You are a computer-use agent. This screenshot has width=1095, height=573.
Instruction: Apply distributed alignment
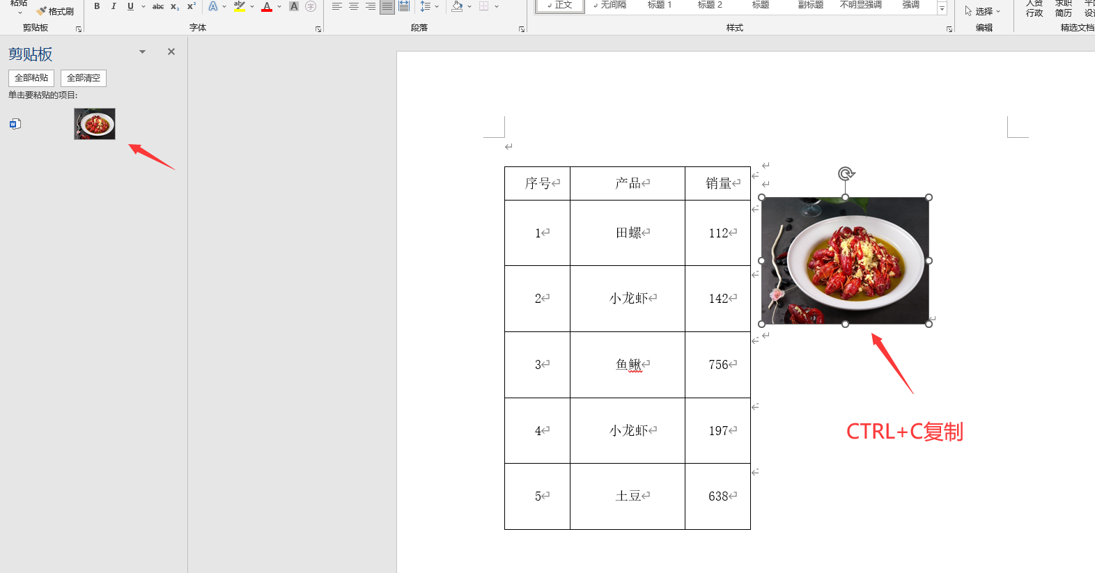click(404, 6)
